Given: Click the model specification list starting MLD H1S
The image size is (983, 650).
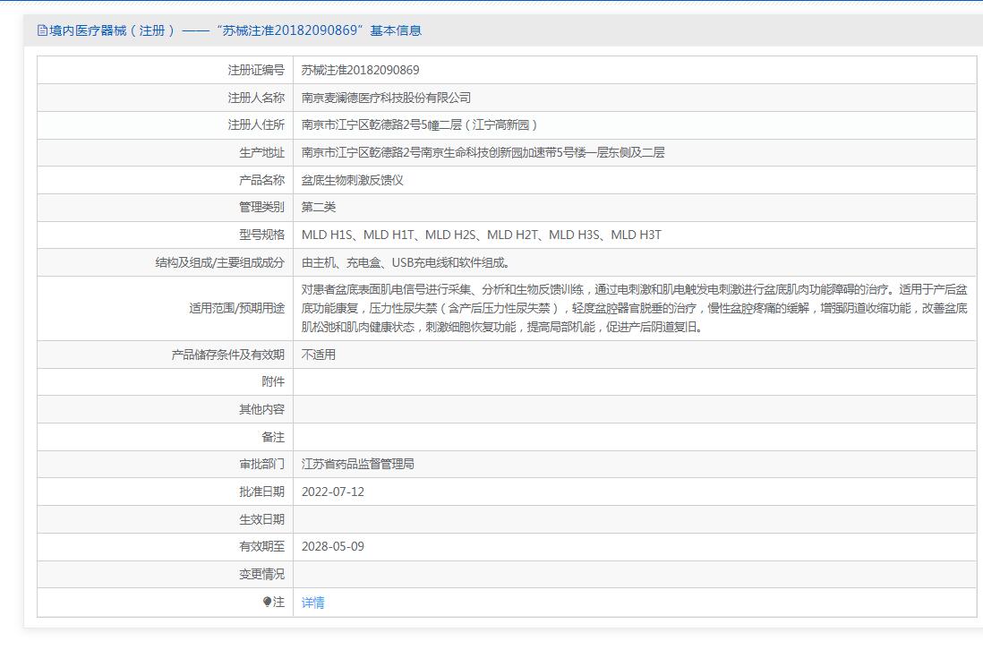Looking at the screenshot, I should pos(481,235).
